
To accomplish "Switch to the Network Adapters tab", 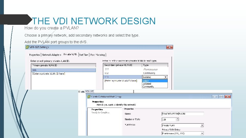I will 52,55.
